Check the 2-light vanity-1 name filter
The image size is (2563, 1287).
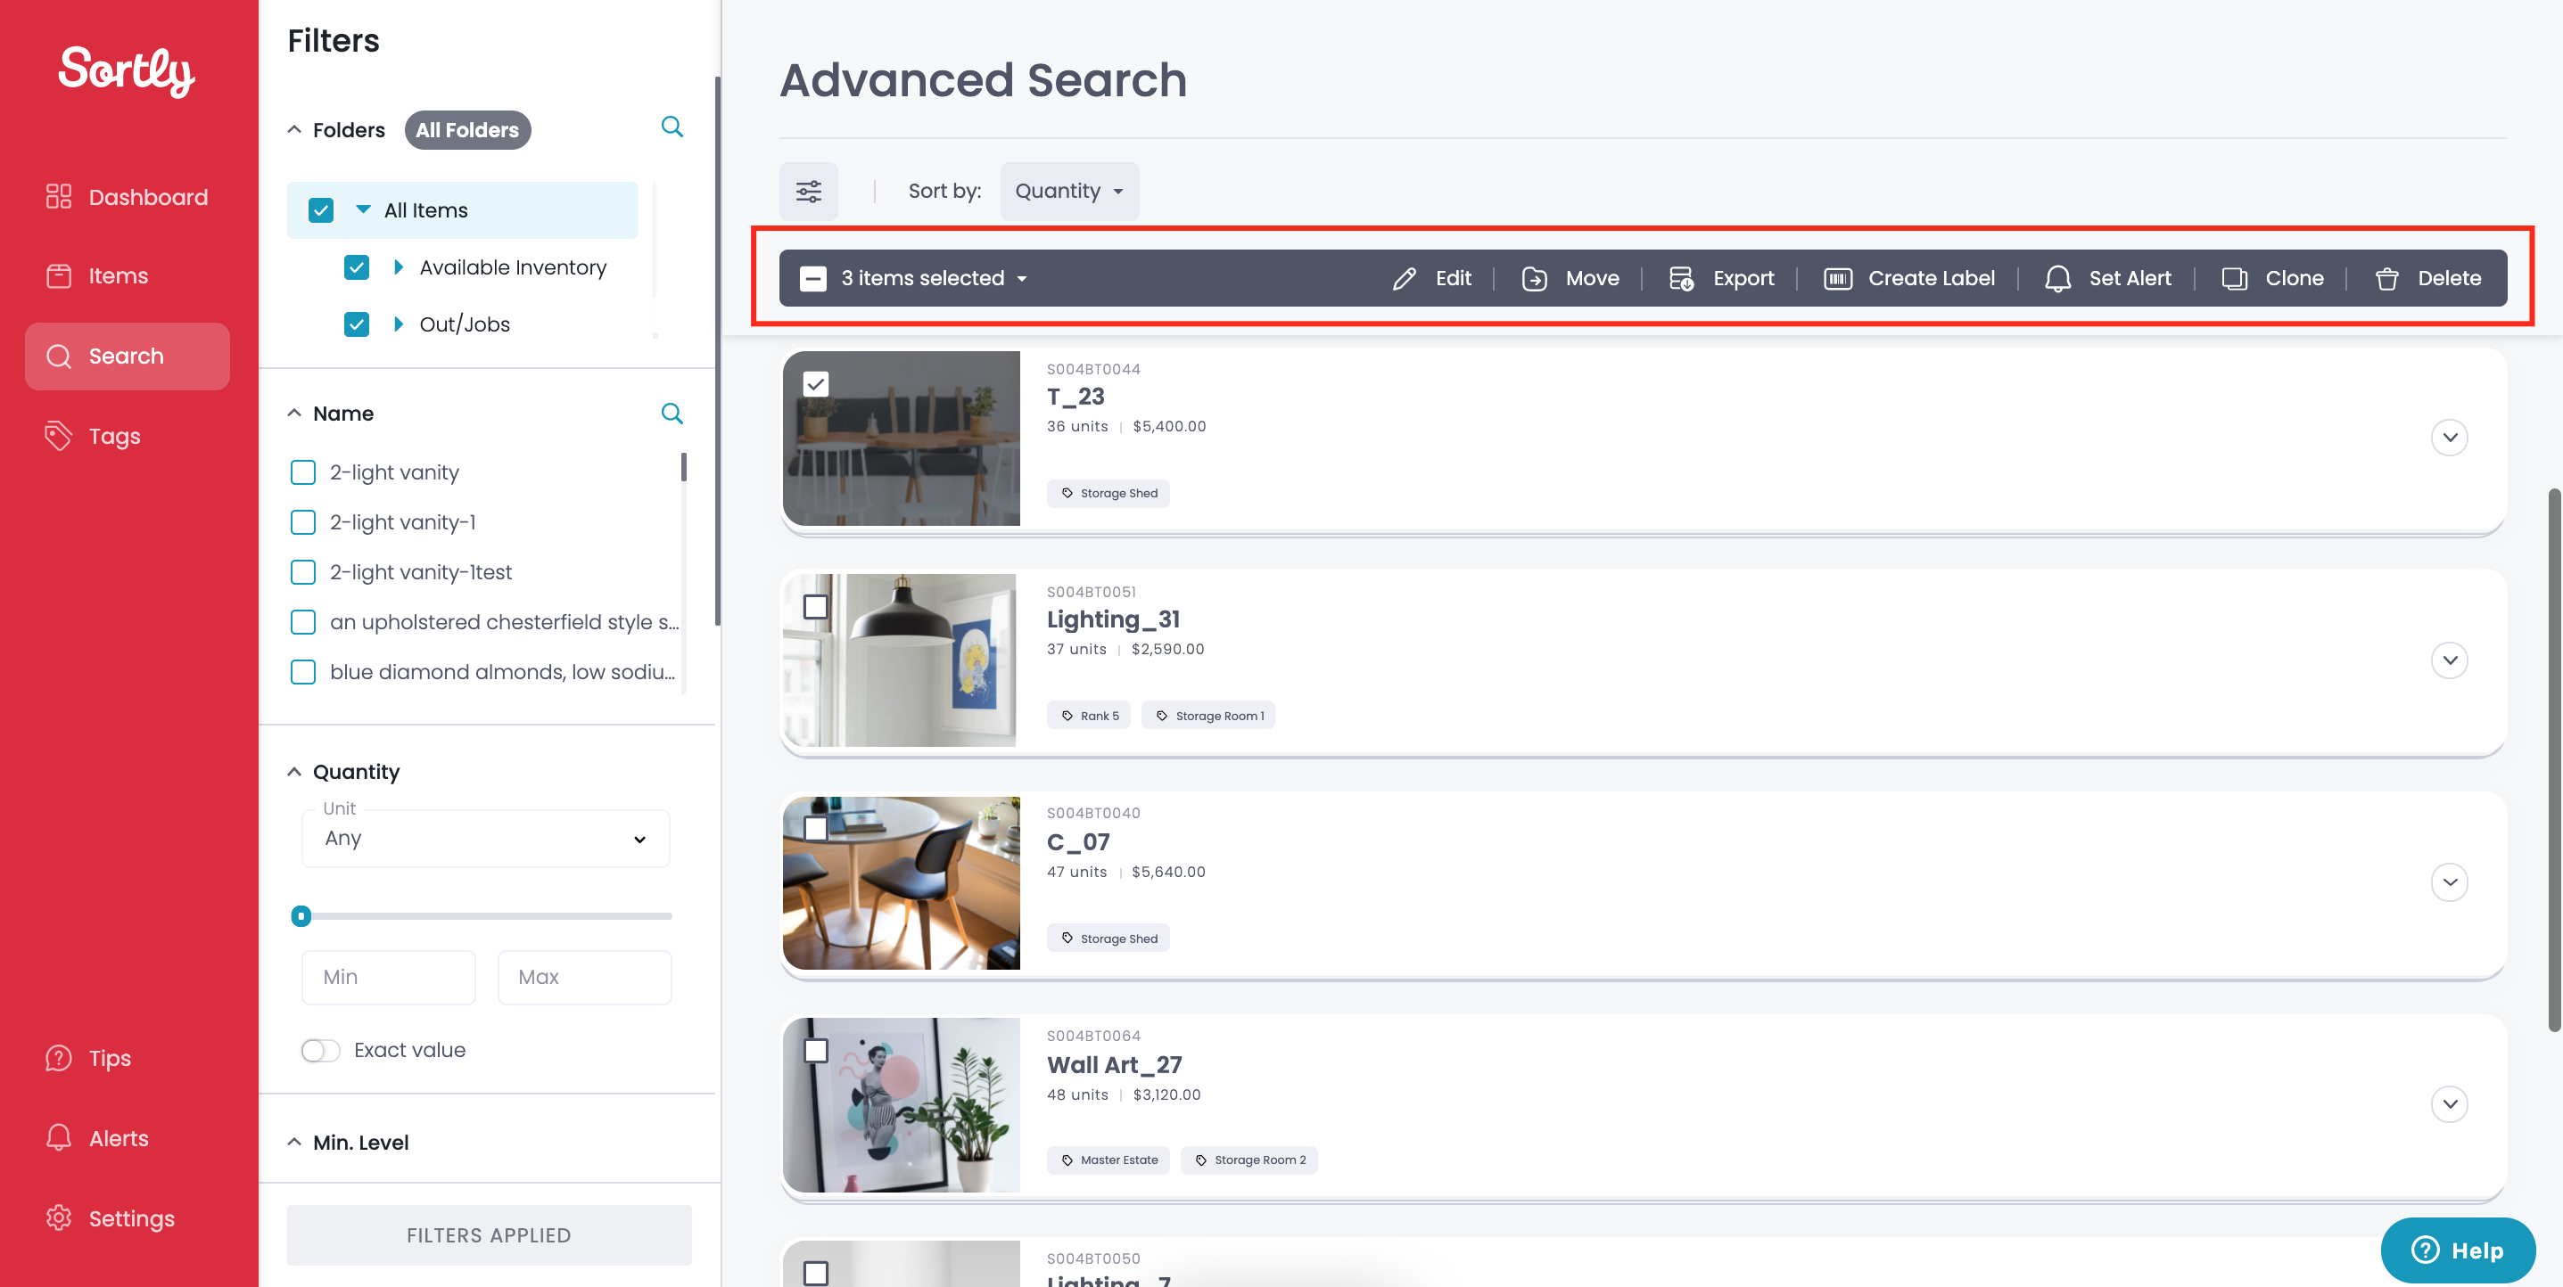tap(302, 522)
